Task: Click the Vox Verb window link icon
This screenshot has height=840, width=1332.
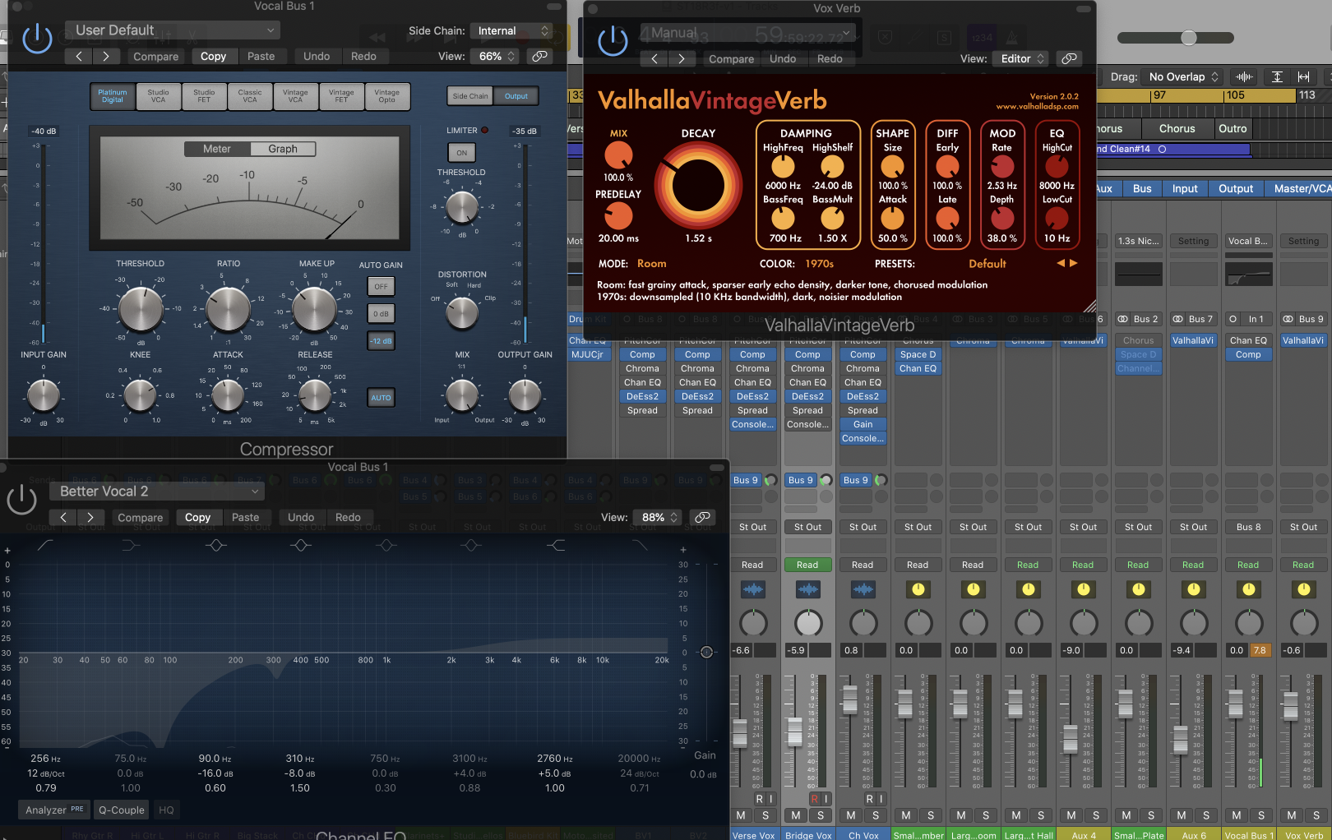Action: click(1069, 58)
